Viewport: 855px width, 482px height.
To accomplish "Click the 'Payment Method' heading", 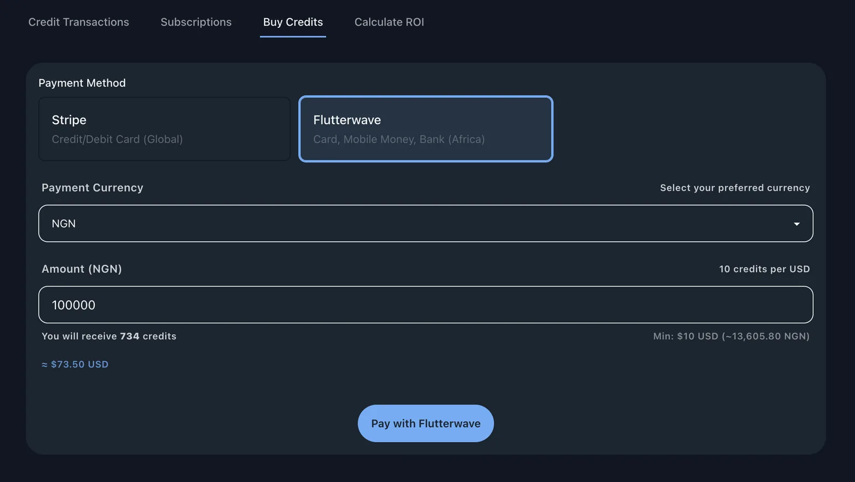I will point(82,83).
